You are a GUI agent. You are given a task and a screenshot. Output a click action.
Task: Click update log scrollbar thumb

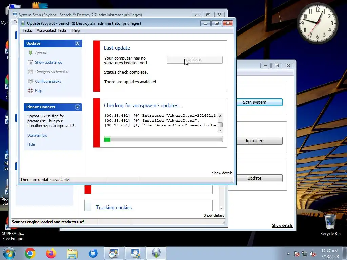[x=220, y=125]
